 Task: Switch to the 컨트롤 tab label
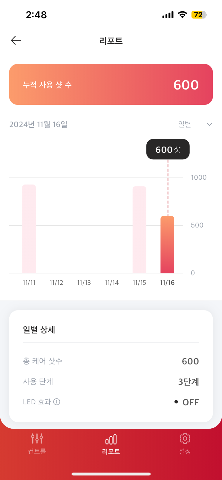coord(37,451)
